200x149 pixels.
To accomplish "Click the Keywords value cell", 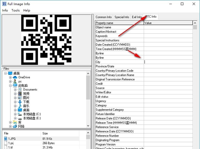I will (168, 36).
